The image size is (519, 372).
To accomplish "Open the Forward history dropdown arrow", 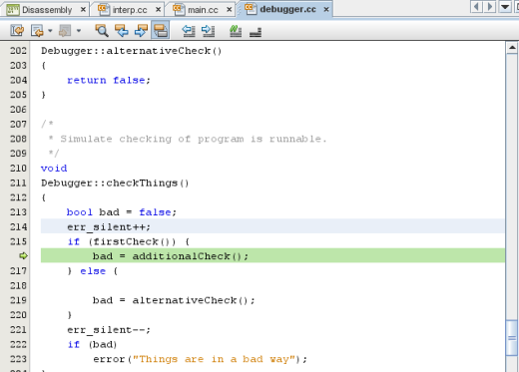I will tap(79, 31).
